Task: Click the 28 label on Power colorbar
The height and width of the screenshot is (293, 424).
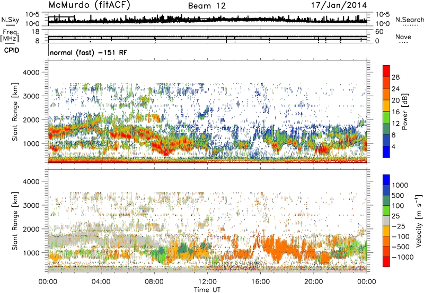Action: 395,77
